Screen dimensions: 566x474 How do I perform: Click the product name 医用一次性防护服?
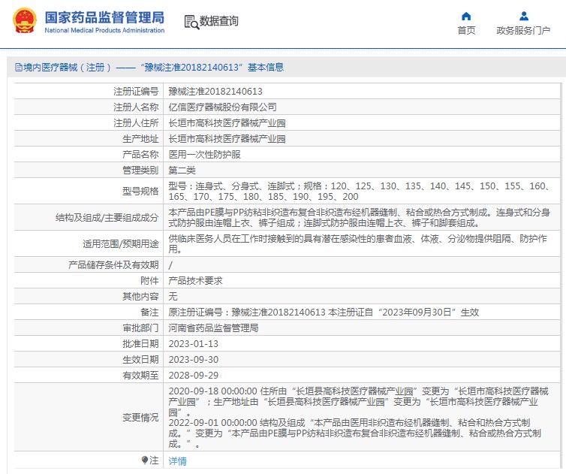(204, 154)
